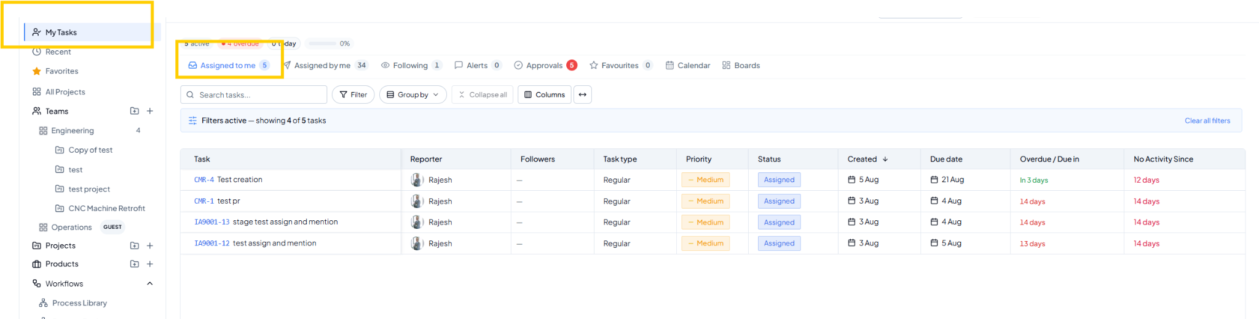Click the Task column header
The width and height of the screenshot is (1259, 319).
click(x=202, y=159)
